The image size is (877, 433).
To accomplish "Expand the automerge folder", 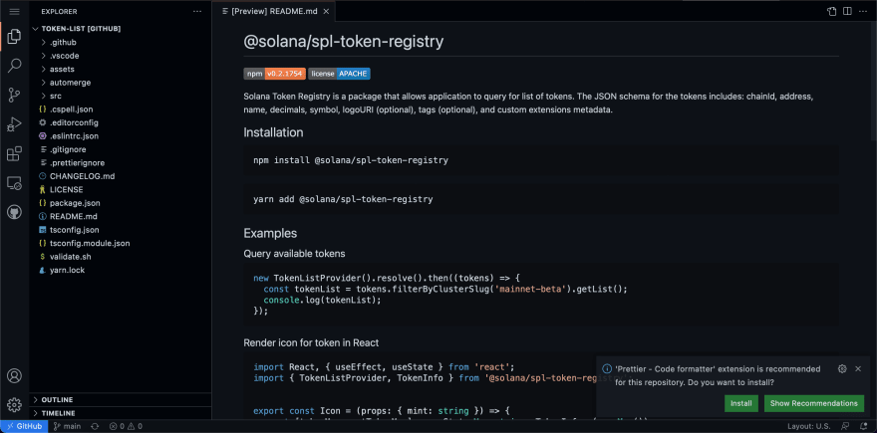I will [121, 83].
